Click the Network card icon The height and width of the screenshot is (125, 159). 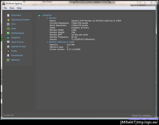point(8,60)
